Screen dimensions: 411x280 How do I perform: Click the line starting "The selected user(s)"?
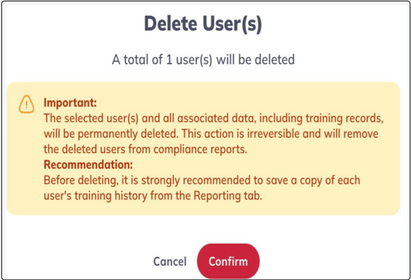(213, 118)
